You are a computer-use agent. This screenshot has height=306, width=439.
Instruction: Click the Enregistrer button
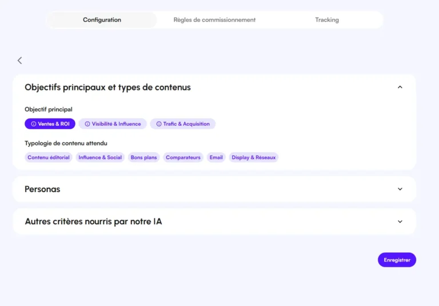pos(397,260)
